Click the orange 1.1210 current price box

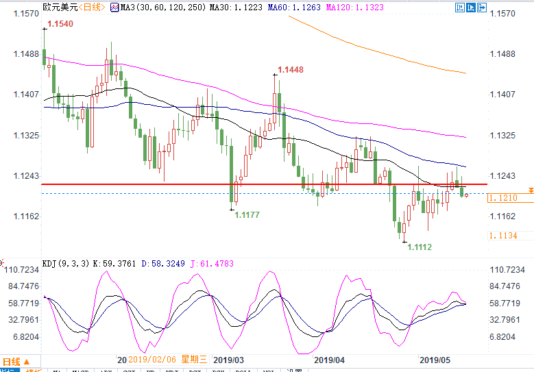(511, 198)
